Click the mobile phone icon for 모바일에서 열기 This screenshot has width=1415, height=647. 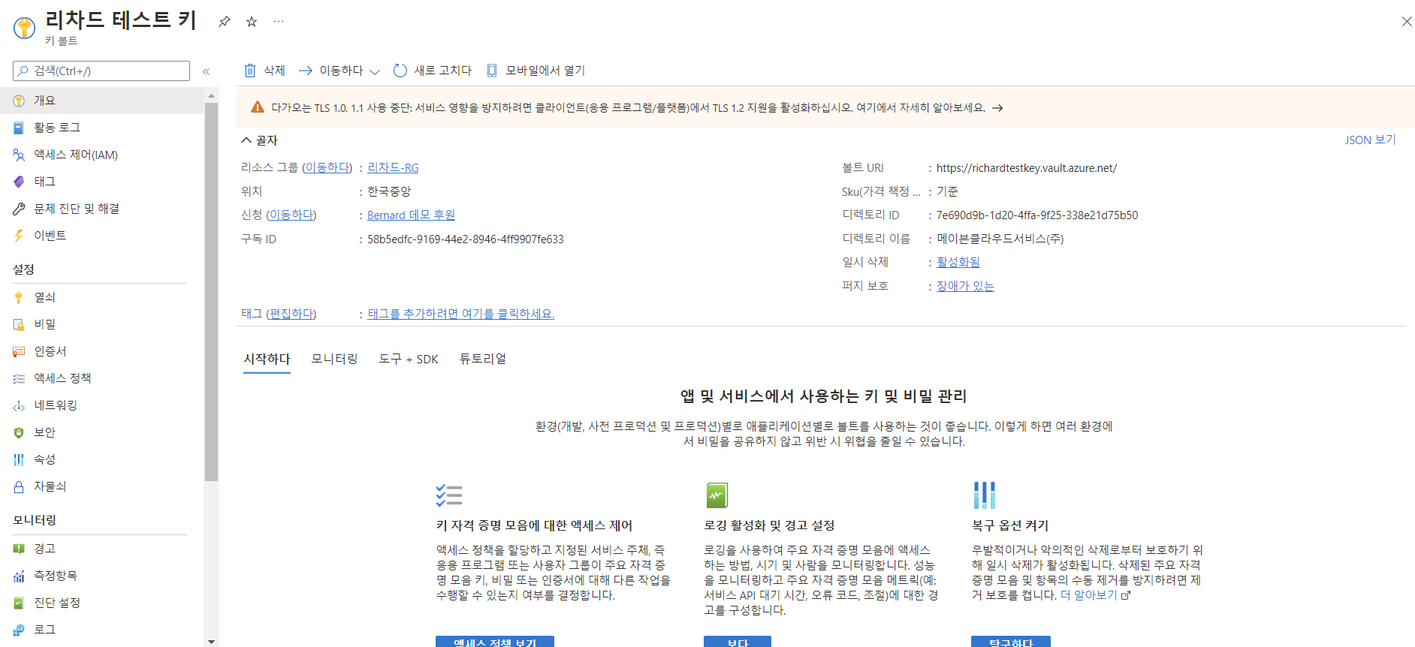[492, 71]
